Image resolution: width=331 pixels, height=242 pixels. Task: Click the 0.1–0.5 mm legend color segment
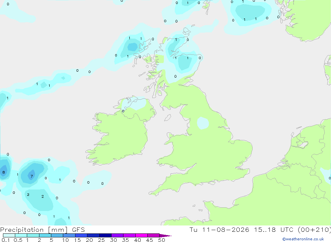(x=9, y=235)
